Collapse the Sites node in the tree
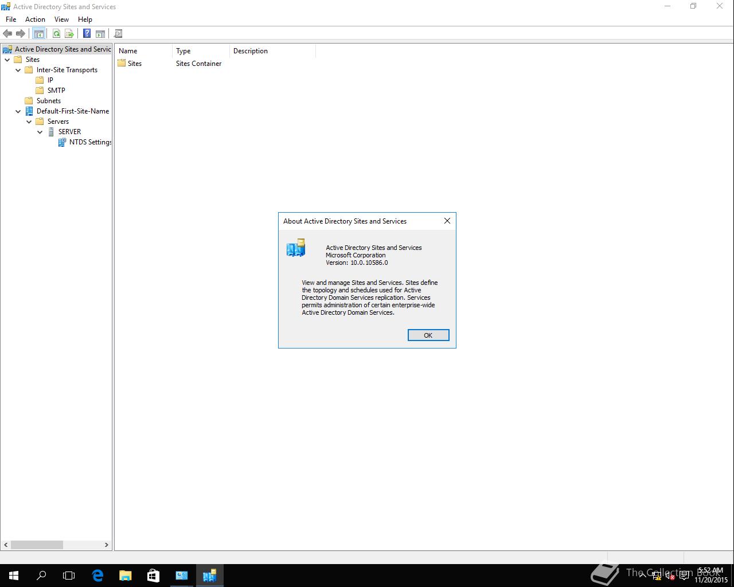Viewport: 734px width, 587px height. pyautogui.click(x=7, y=60)
